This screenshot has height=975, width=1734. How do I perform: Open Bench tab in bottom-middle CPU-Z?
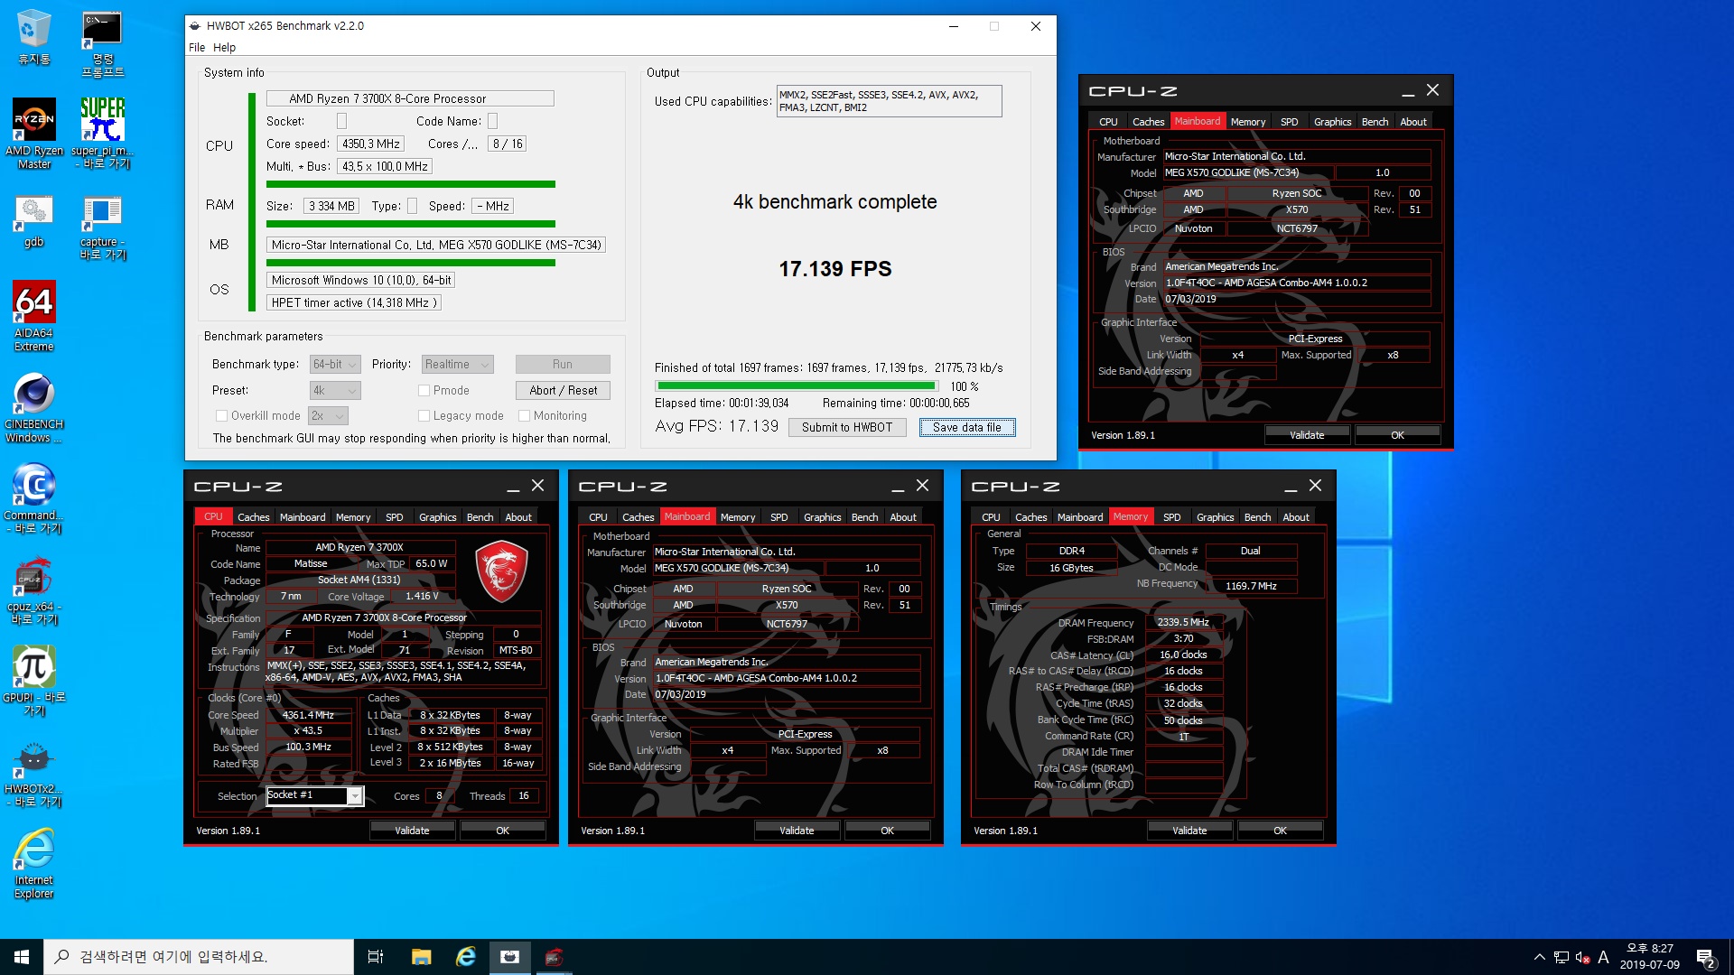point(864,517)
